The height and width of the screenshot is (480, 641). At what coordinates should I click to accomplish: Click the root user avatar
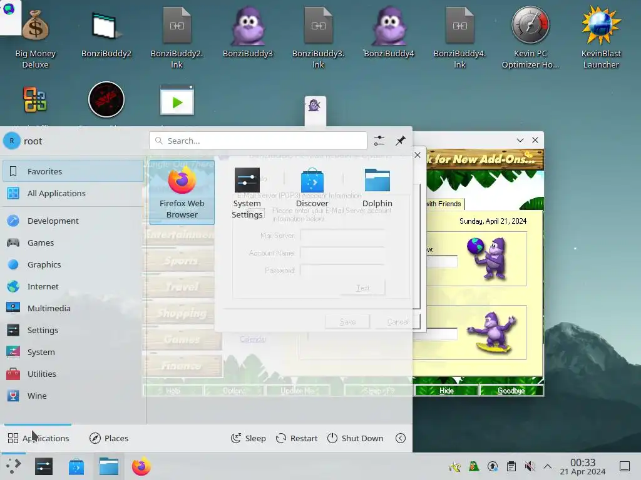click(12, 141)
